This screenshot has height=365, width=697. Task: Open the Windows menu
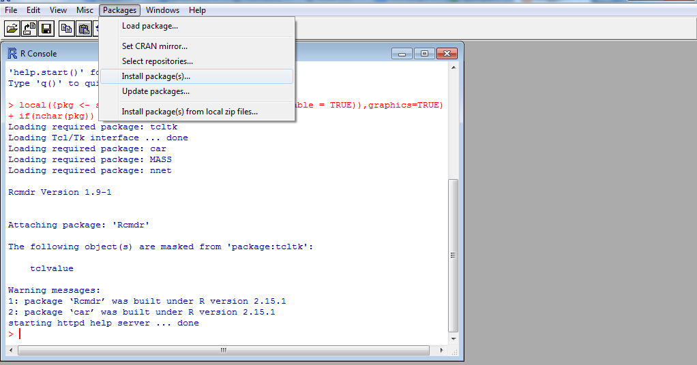point(163,10)
